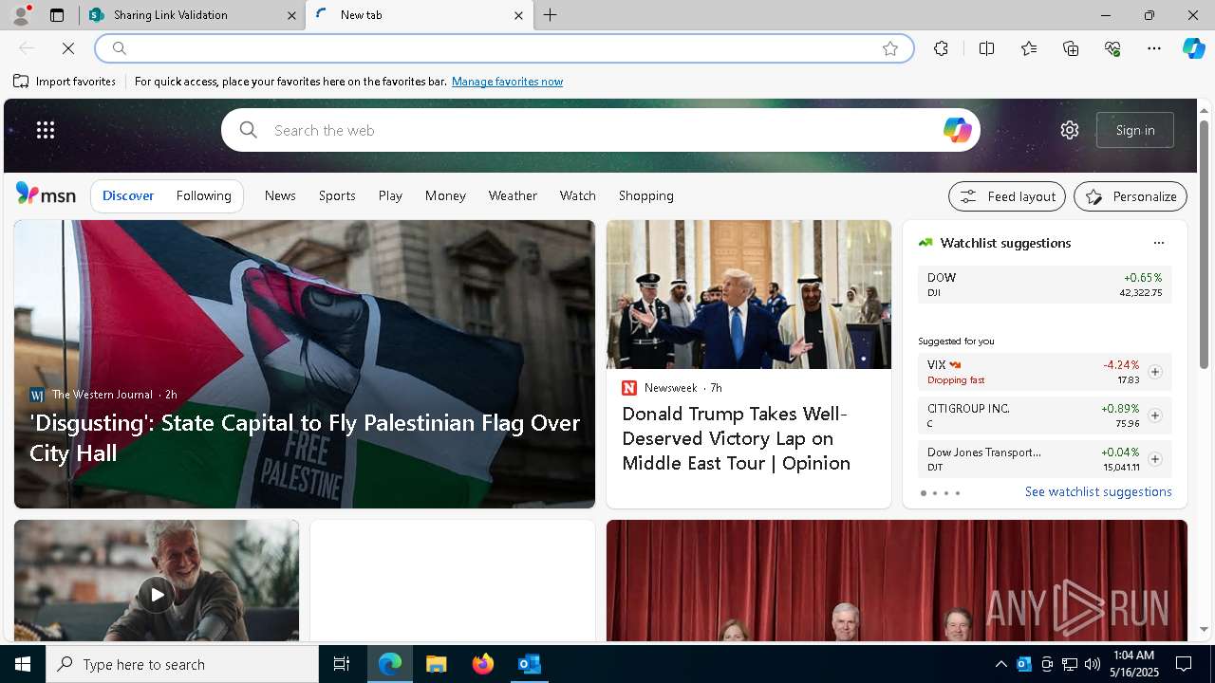The width and height of the screenshot is (1215, 683).
Task: Add this page to favorites star icon
Action: (x=889, y=48)
